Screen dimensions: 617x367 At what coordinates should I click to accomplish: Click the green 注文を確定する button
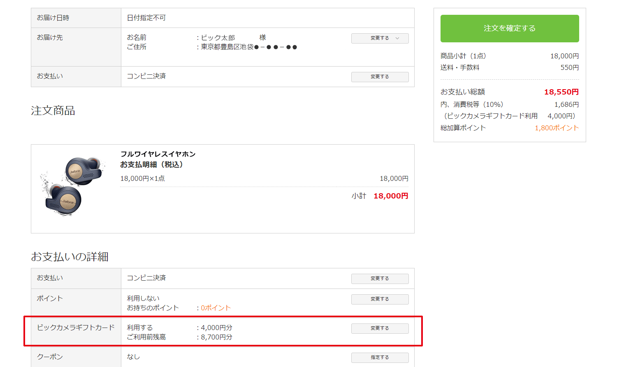[510, 28]
